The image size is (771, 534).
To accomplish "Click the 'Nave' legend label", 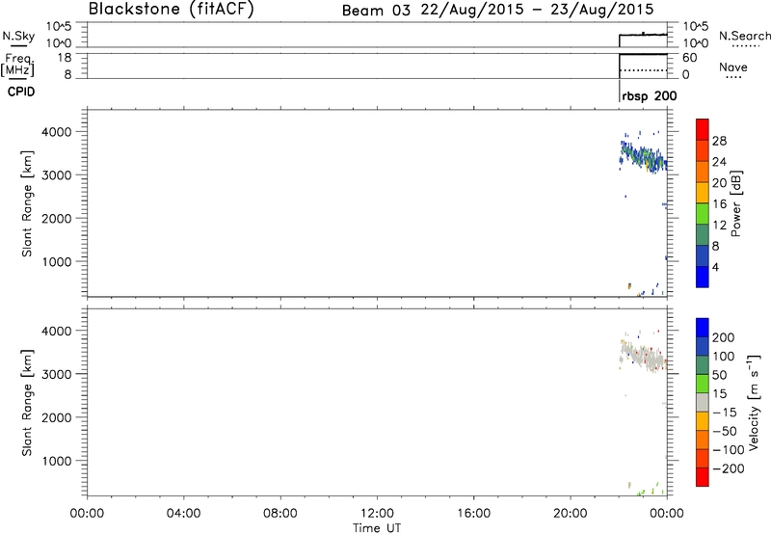I will point(733,67).
